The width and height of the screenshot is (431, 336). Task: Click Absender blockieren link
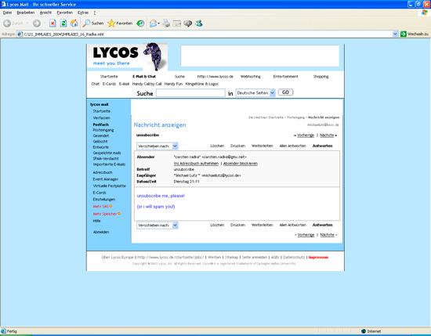click(x=241, y=164)
